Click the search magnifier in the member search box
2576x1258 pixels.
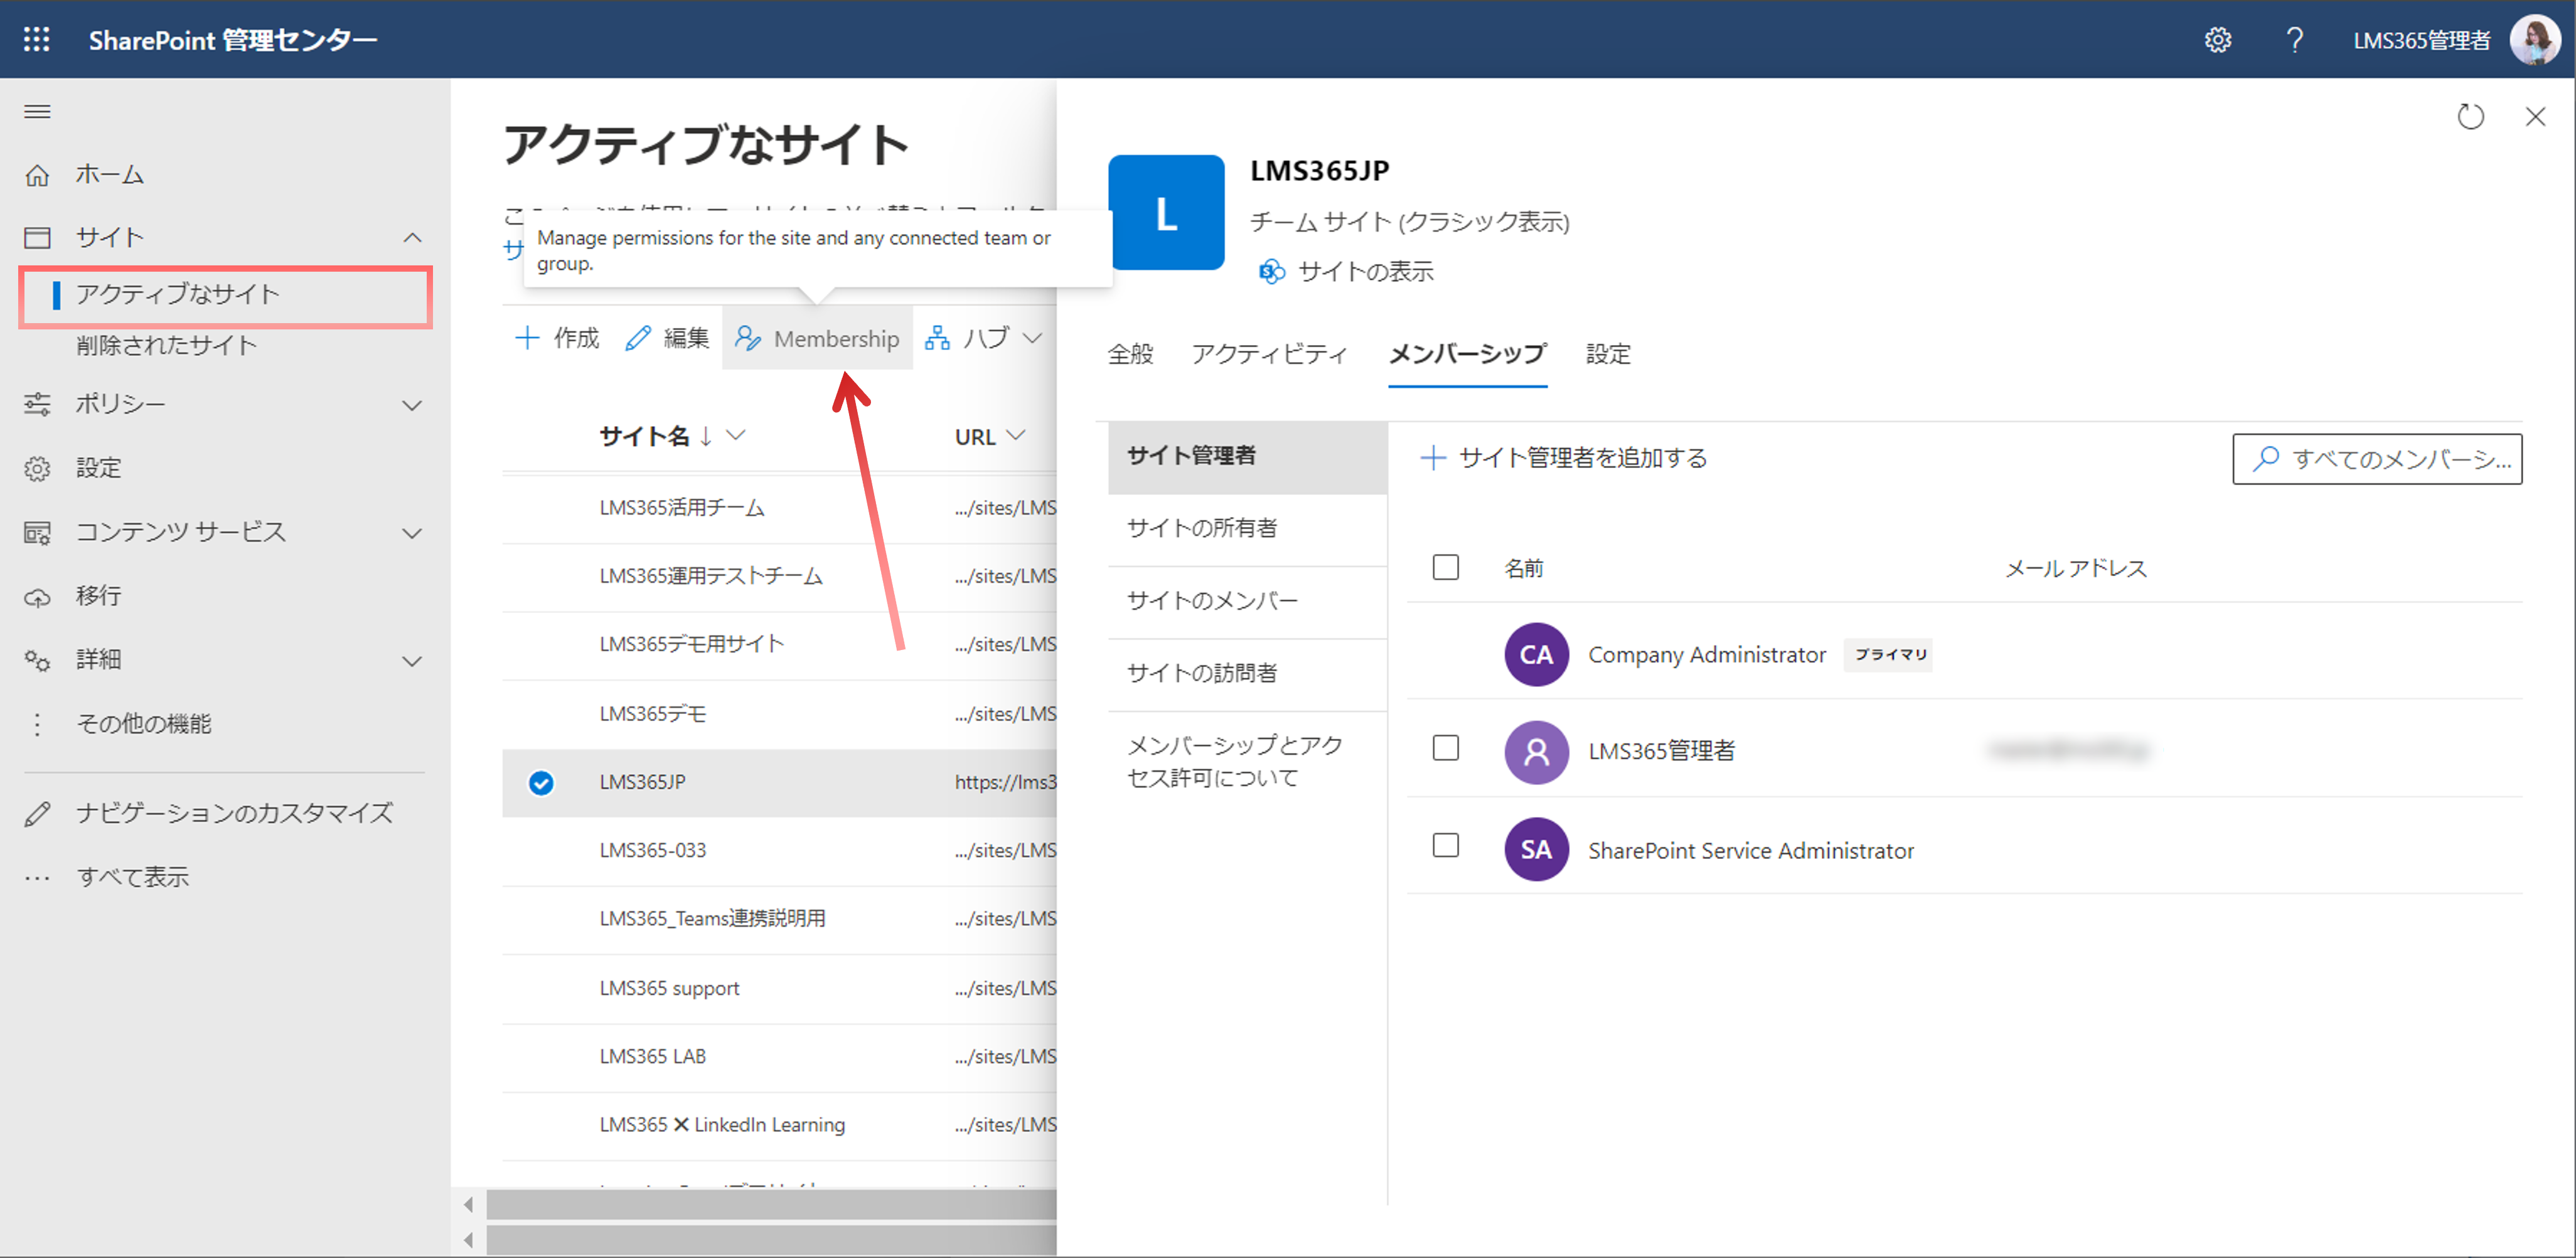[x=2266, y=458]
